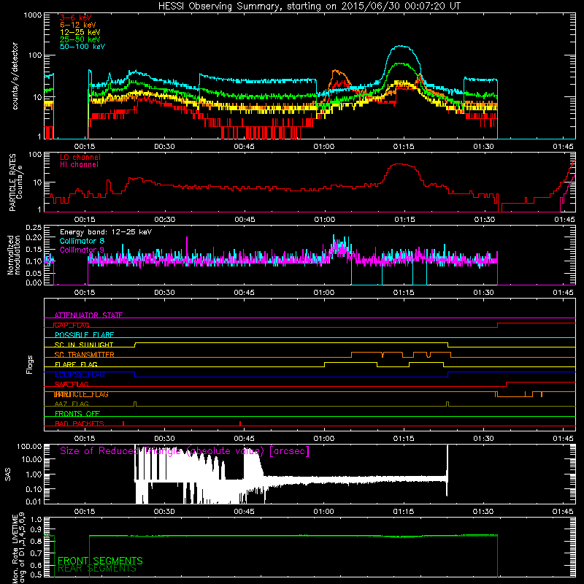Screen dimensions: 584x584
Task: Click the LO channel legend label
Action: [80, 157]
